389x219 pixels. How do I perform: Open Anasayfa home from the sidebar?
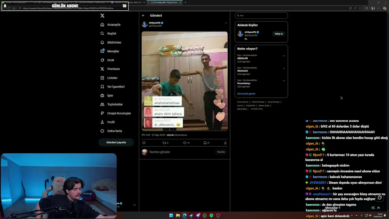111,25
